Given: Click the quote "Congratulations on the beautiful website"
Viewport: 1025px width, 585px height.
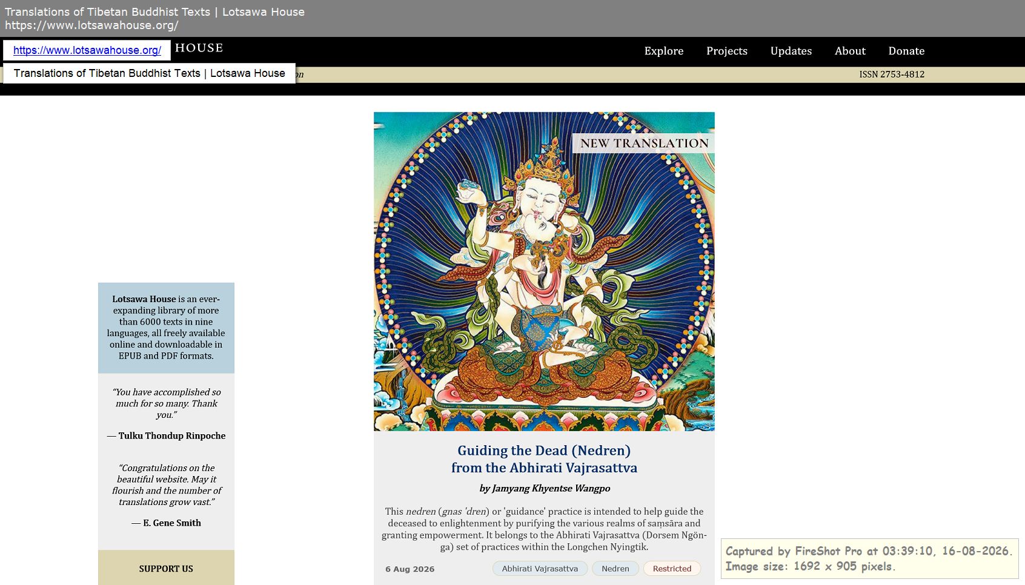Looking at the screenshot, I should pos(167,485).
